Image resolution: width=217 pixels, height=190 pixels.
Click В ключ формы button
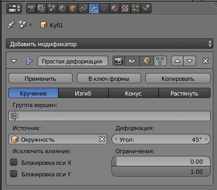coord(109,78)
